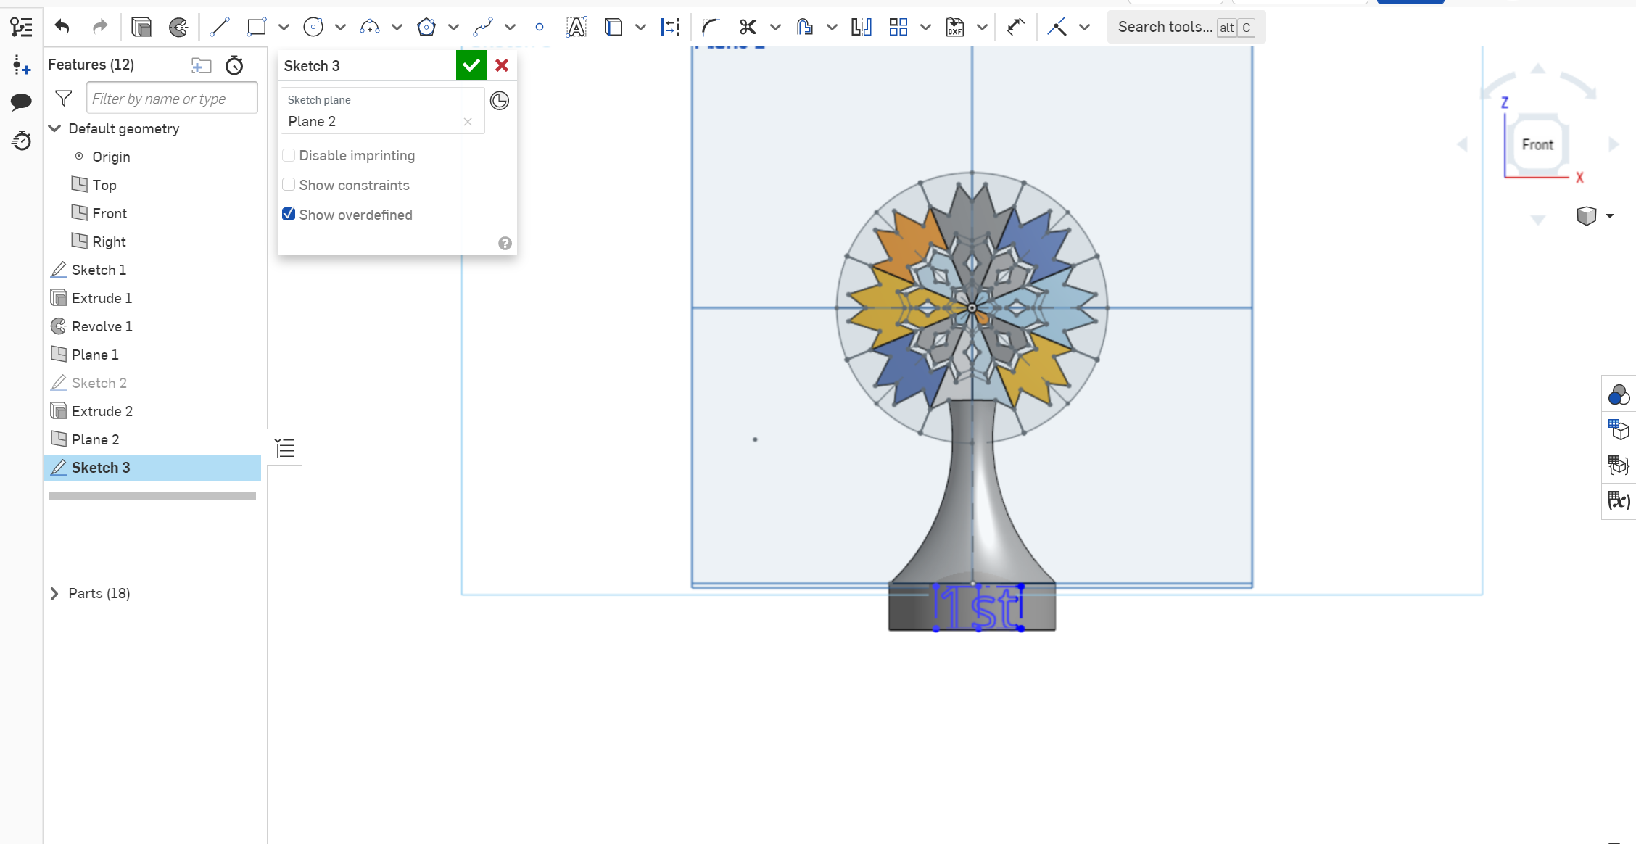
Task: Select the Sketch fillet tool
Action: point(711,27)
